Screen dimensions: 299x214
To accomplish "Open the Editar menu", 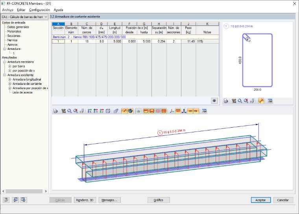I will pos(21,10).
